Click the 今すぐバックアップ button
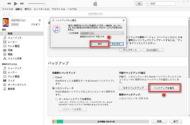The width and height of the screenshot is (190, 125). pos(133,88)
